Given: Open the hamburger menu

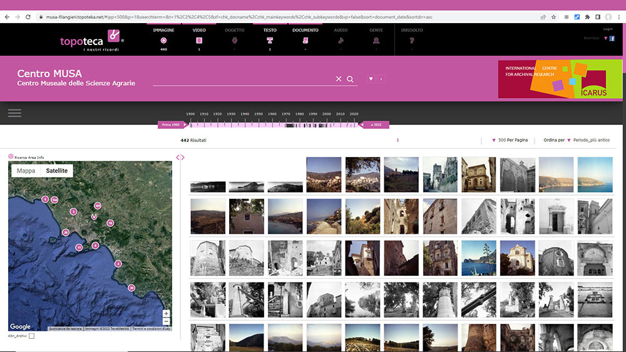Looking at the screenshot, I should pos(15,113).
